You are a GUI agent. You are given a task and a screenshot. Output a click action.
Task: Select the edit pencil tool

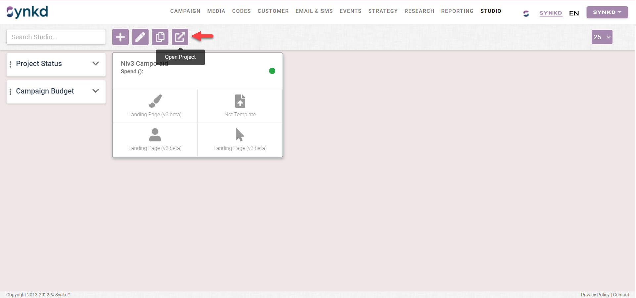coord(140,37)
